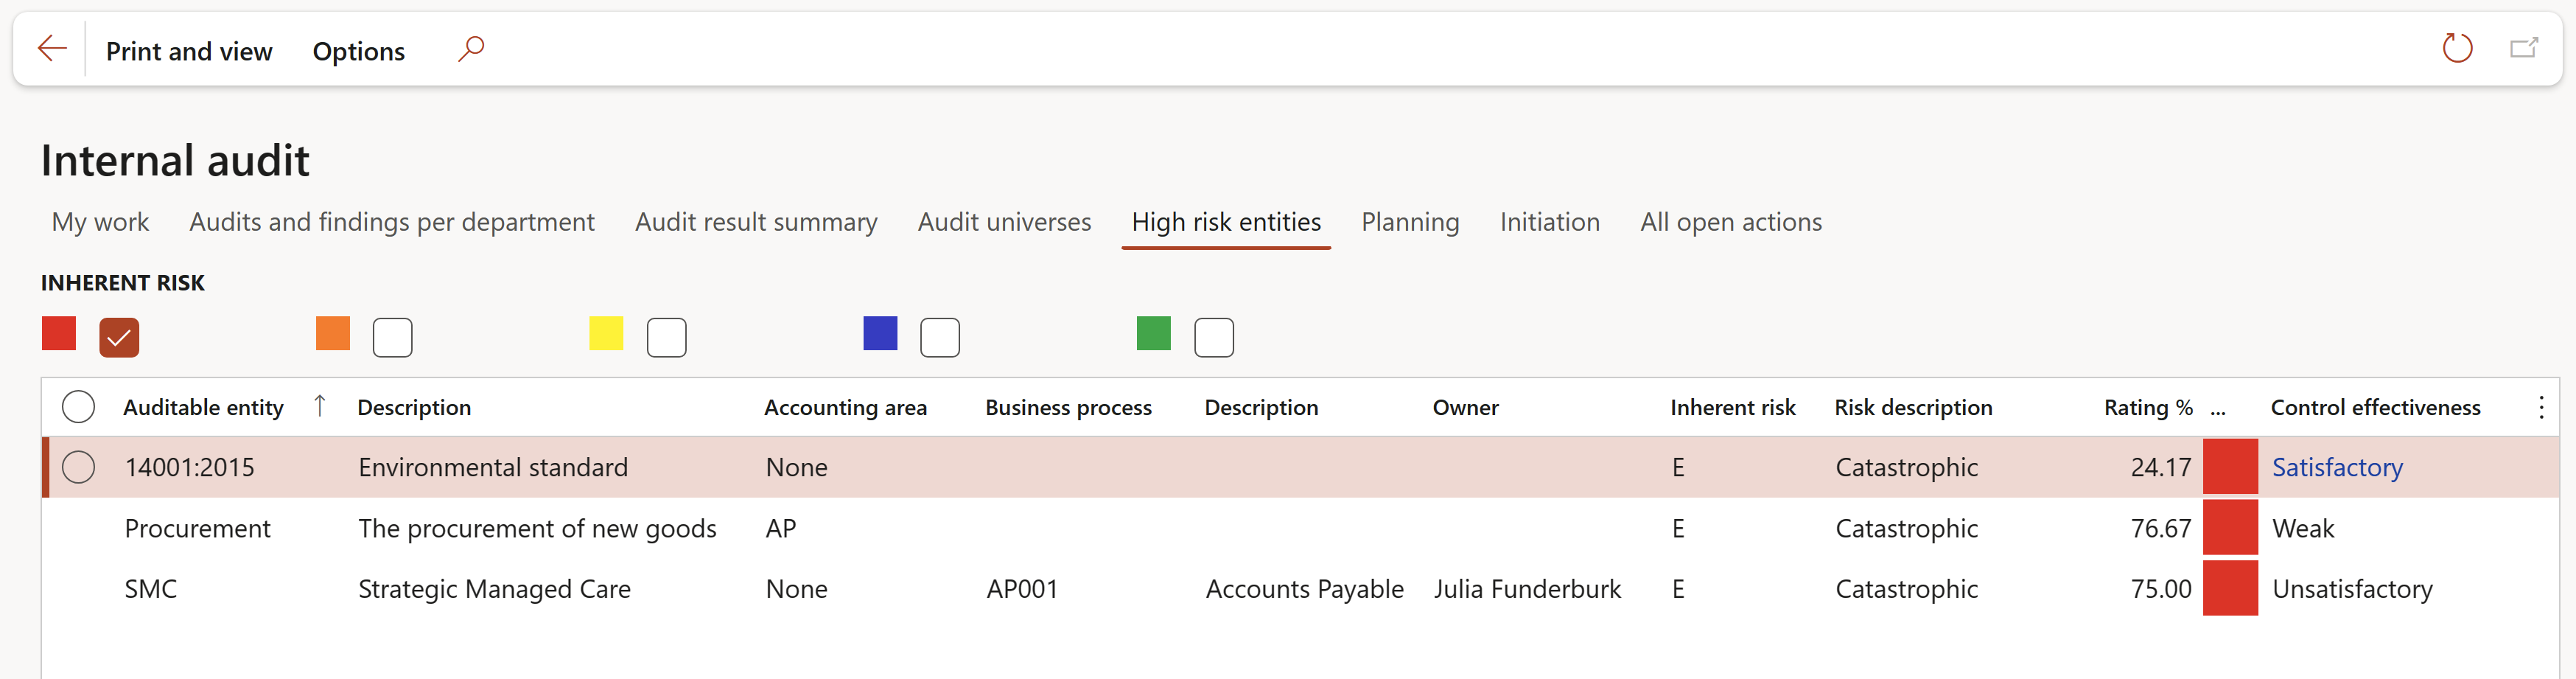Click the Unsatisfactory control effectiveness cell
Screen dimensions: 2576x679
(2352, 589)
